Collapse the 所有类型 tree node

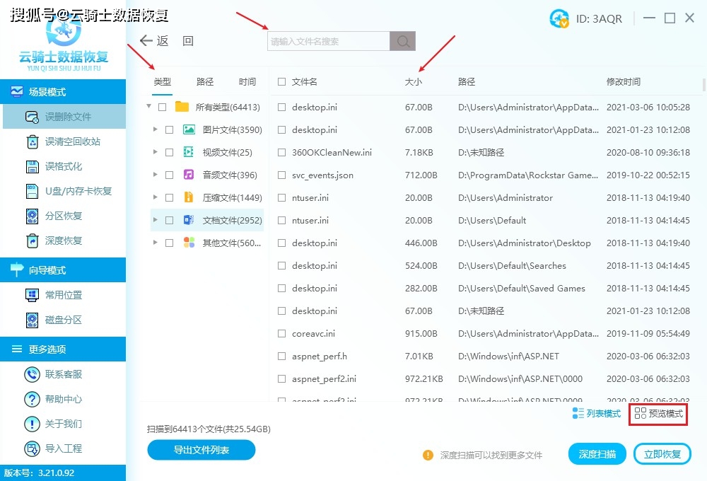(148, 106)
